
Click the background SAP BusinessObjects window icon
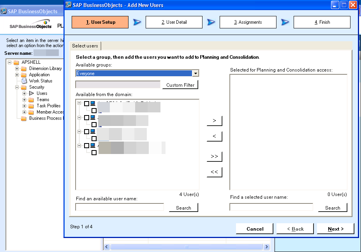click(x=4, y=11)
